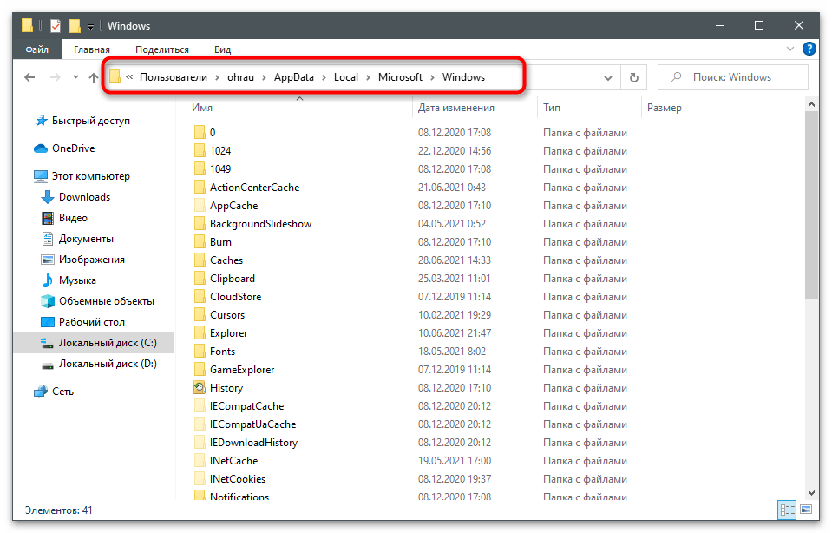Image resolution: width=832 pixels, height=533 pixels.
Task: Click the folder icon of AppCache
Action: [200, 205]
